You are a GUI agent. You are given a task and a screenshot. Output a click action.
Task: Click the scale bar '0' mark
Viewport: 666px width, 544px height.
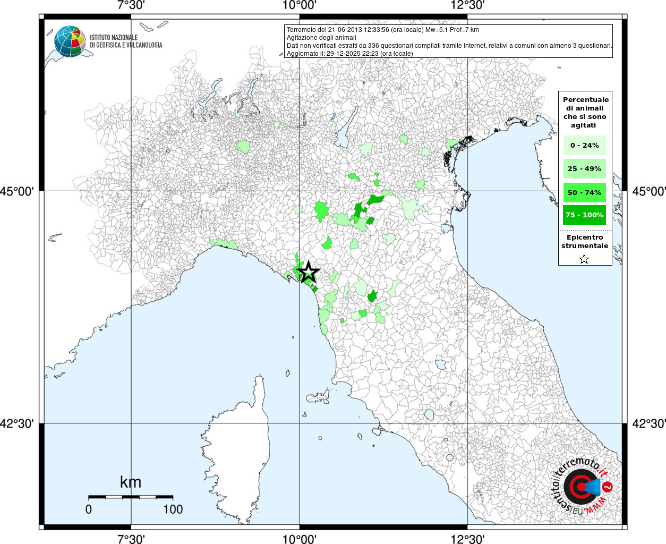89,509
